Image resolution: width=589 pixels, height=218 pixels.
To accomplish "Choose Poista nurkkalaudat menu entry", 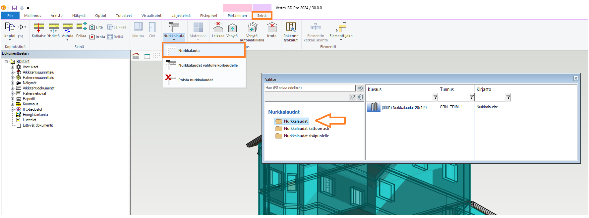I will 196,80.
